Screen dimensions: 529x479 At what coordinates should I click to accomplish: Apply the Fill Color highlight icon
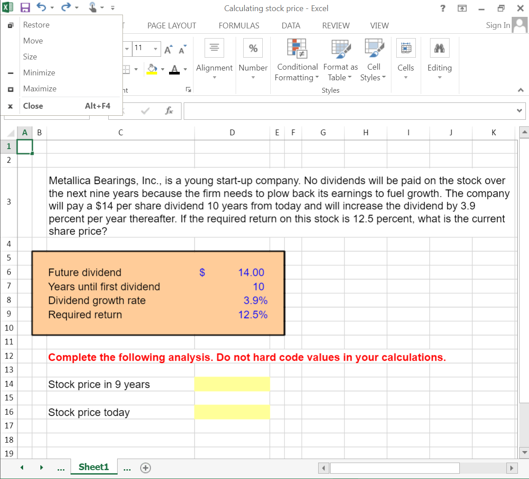click(x=151, y=69)
